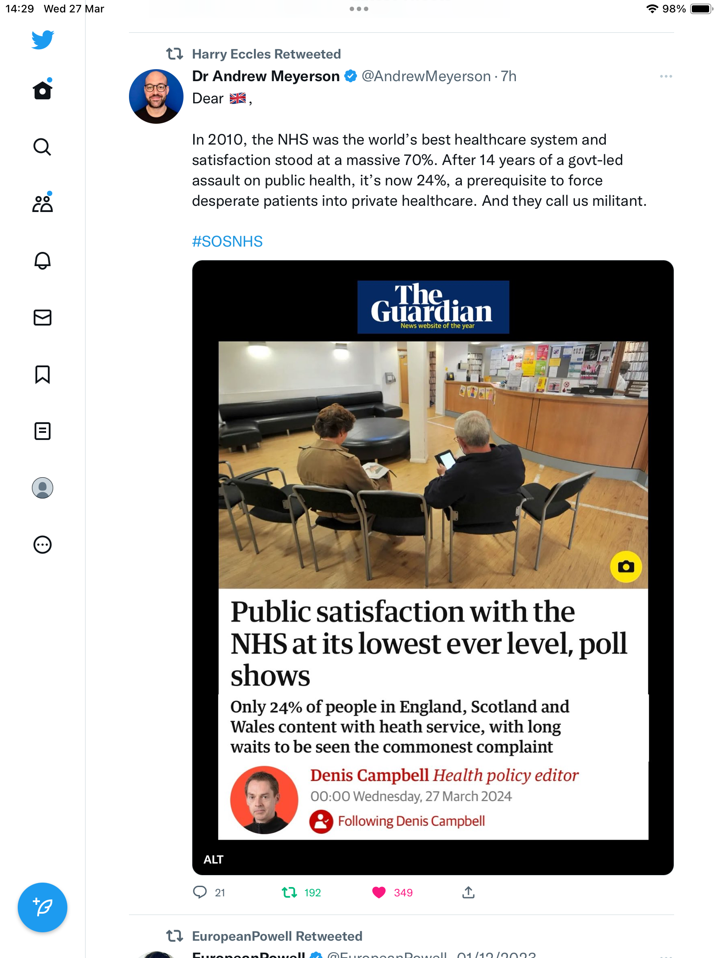Image resolution: width=718 pixels, height=958 pixels.
Task: Open the Search explore icon
Action: pyautogui.click(x=43, y=147)
